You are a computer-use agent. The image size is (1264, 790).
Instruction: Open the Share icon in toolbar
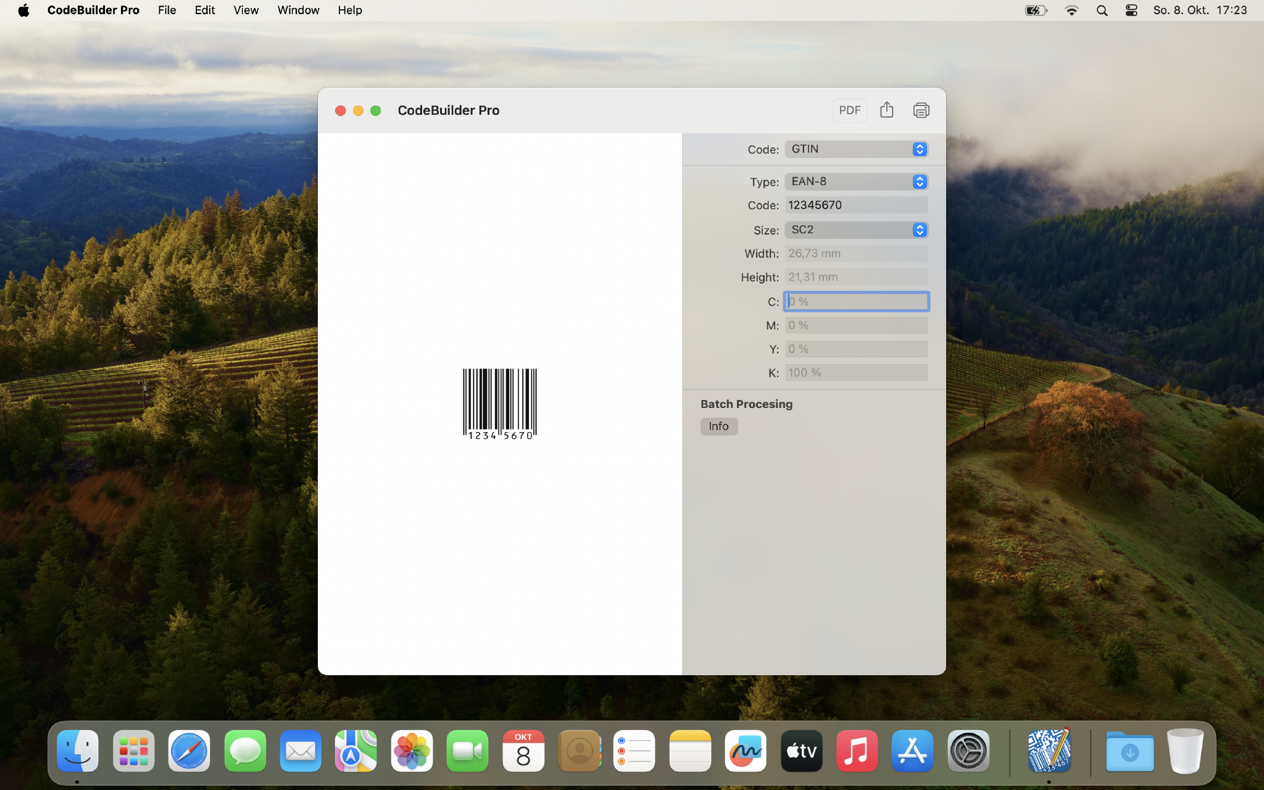coord(886,110)
